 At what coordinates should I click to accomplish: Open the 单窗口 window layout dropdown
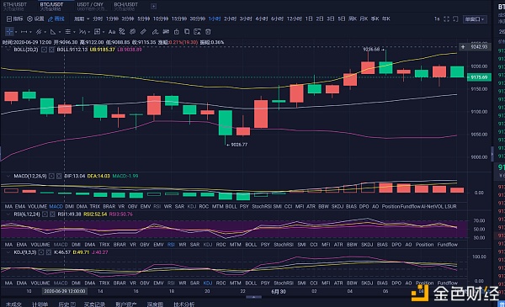[x=475, y=19]
